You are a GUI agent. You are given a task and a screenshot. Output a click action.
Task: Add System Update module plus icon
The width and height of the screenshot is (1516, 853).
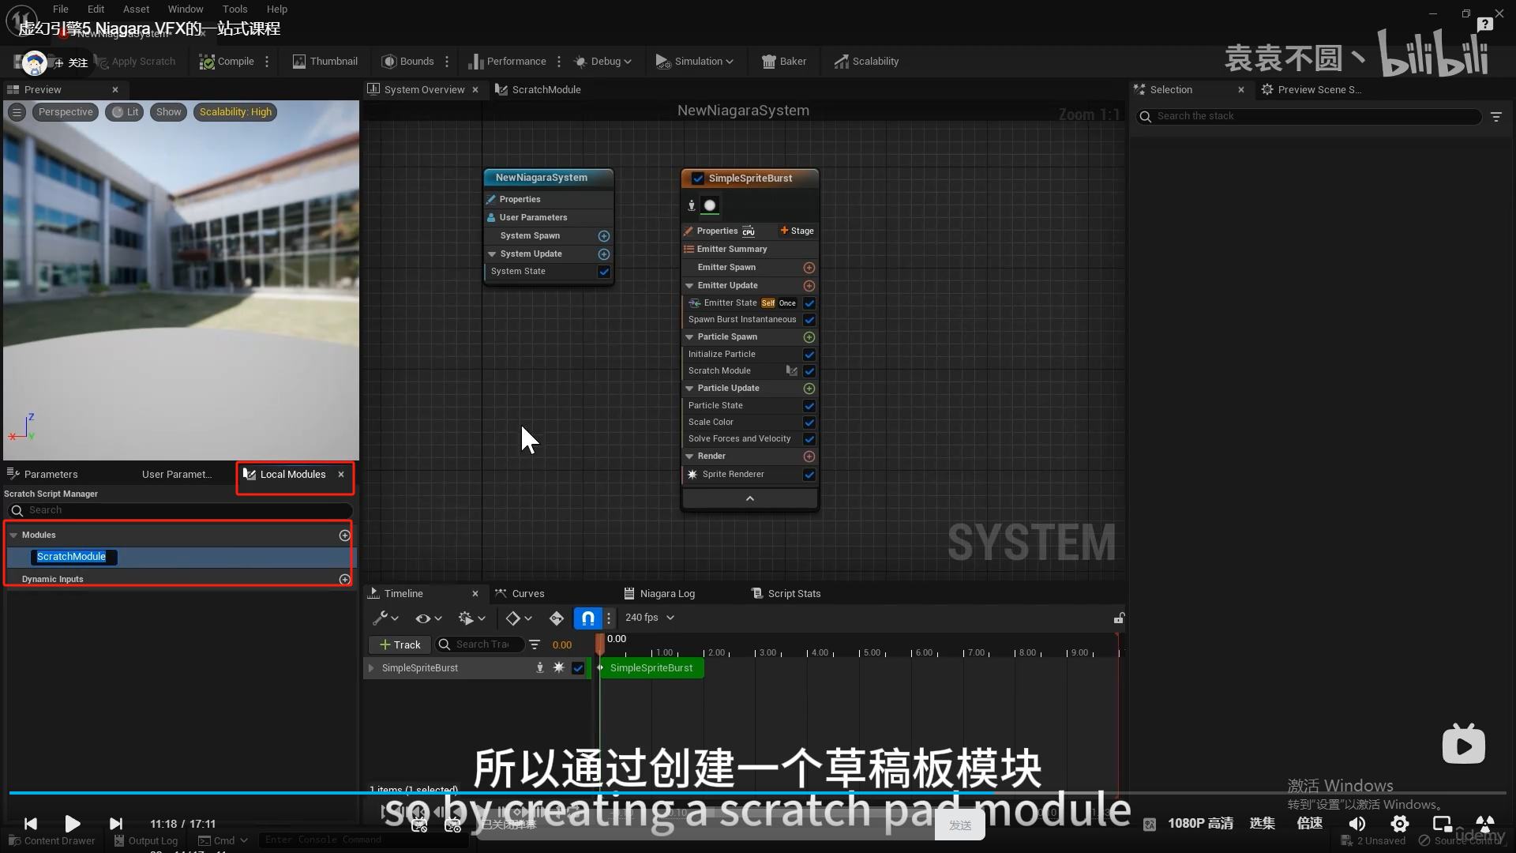click(604, 254)
